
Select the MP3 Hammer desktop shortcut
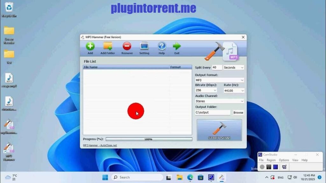pyautogui.click(x=9, y=152)
